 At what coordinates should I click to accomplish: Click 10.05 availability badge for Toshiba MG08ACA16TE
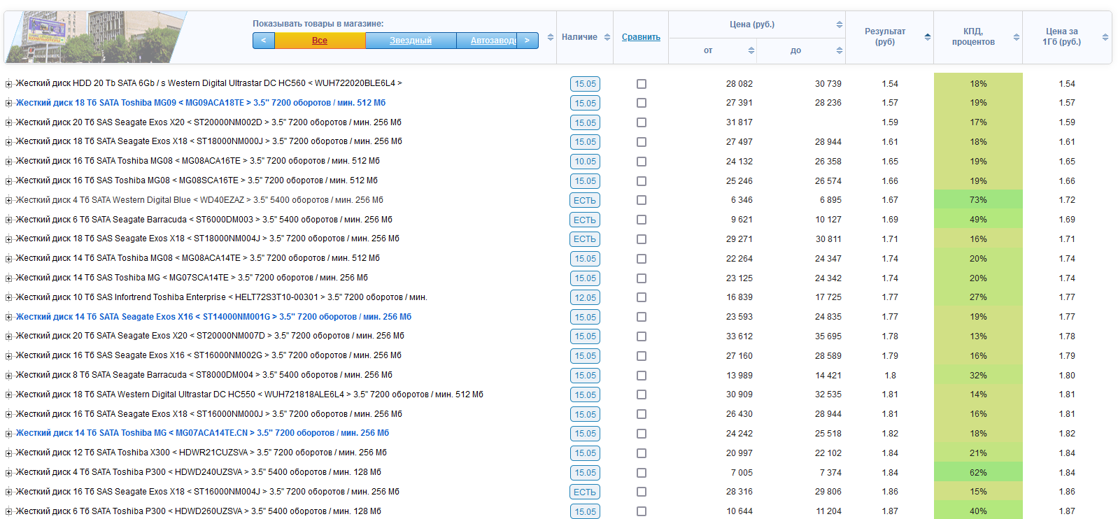[x=585, y=162]
